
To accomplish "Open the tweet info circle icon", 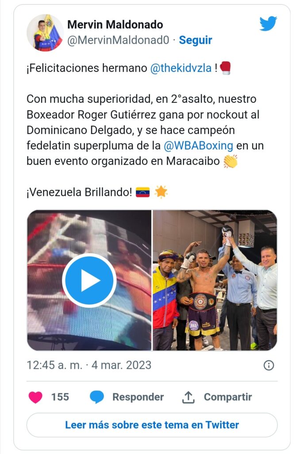I will (x=269, y=365).
